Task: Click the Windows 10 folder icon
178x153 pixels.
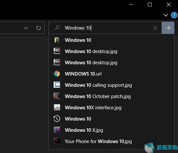Action: coord(57,40)
